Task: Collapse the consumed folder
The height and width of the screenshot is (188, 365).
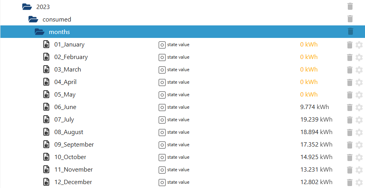Action: tap(33, 19)
